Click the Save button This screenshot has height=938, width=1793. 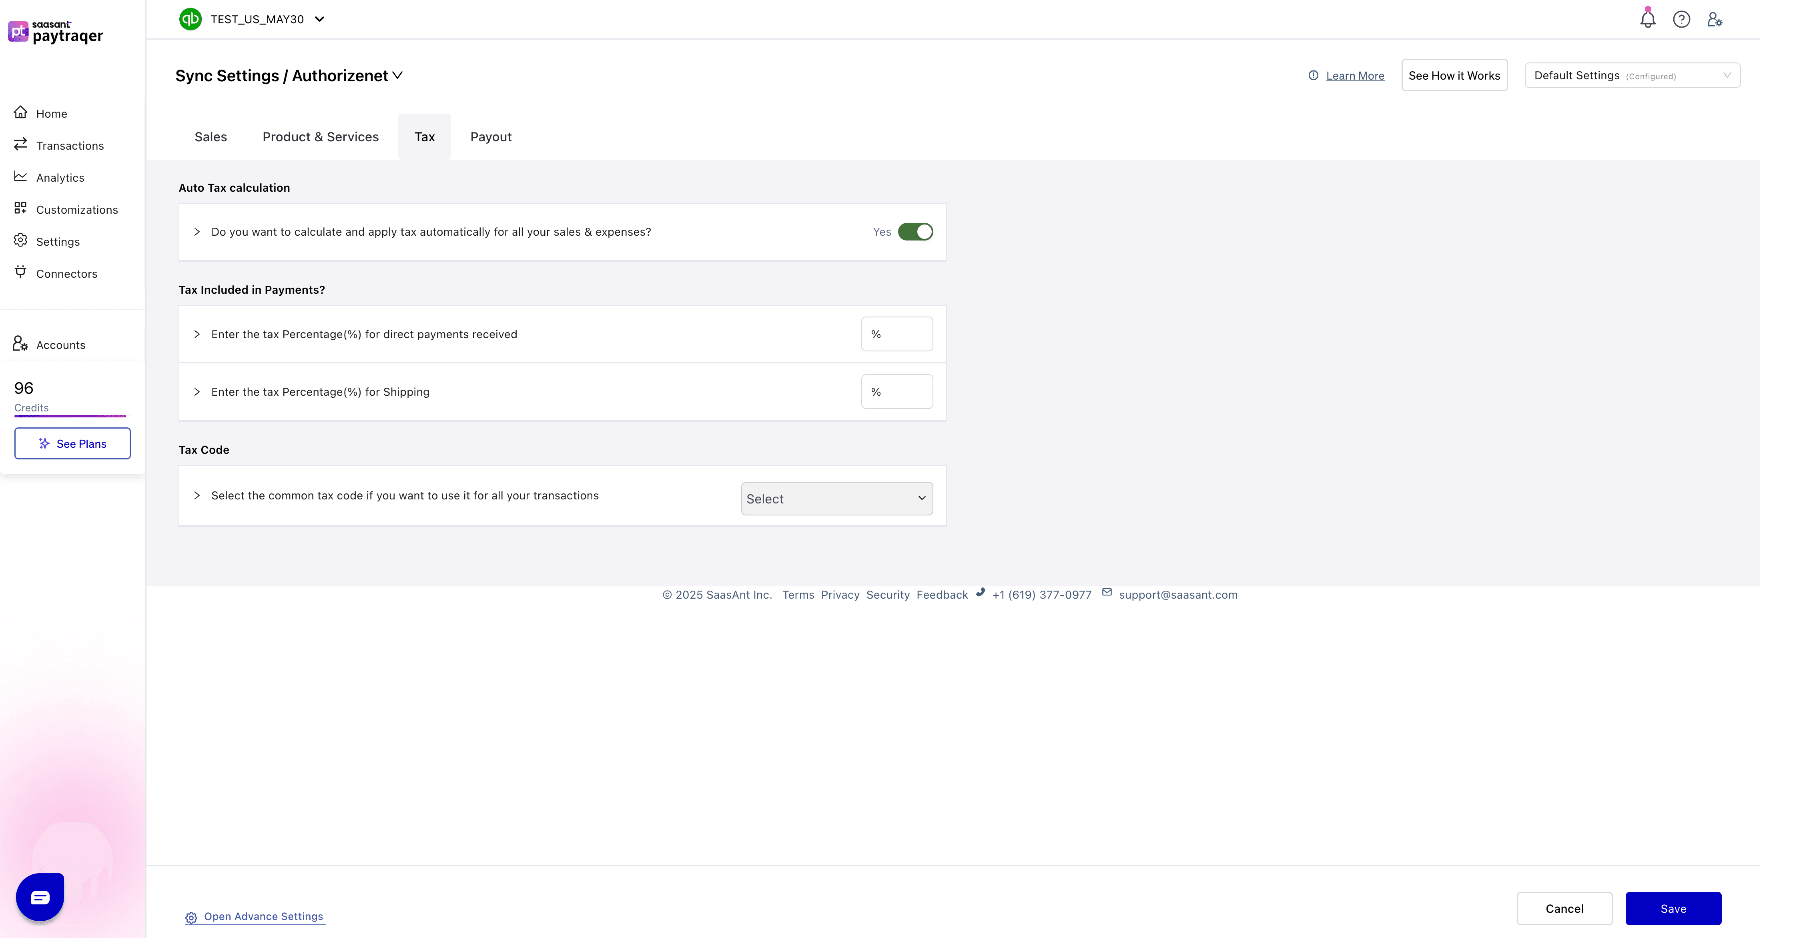tap(1673, 908)
